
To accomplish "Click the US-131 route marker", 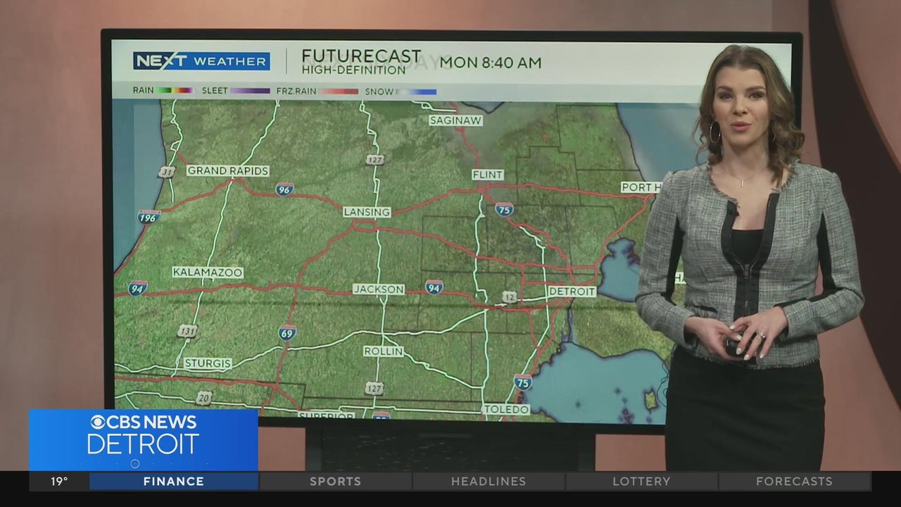I will pos(187,331).
